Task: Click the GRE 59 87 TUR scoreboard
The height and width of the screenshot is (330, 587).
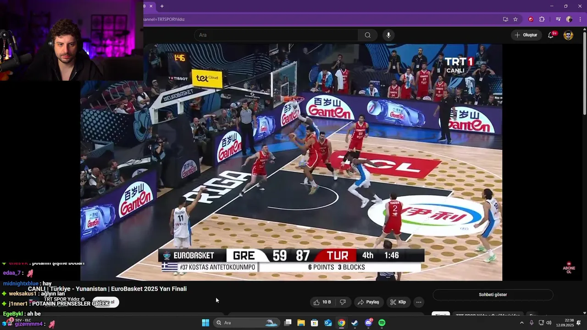Action: (291, 255)
